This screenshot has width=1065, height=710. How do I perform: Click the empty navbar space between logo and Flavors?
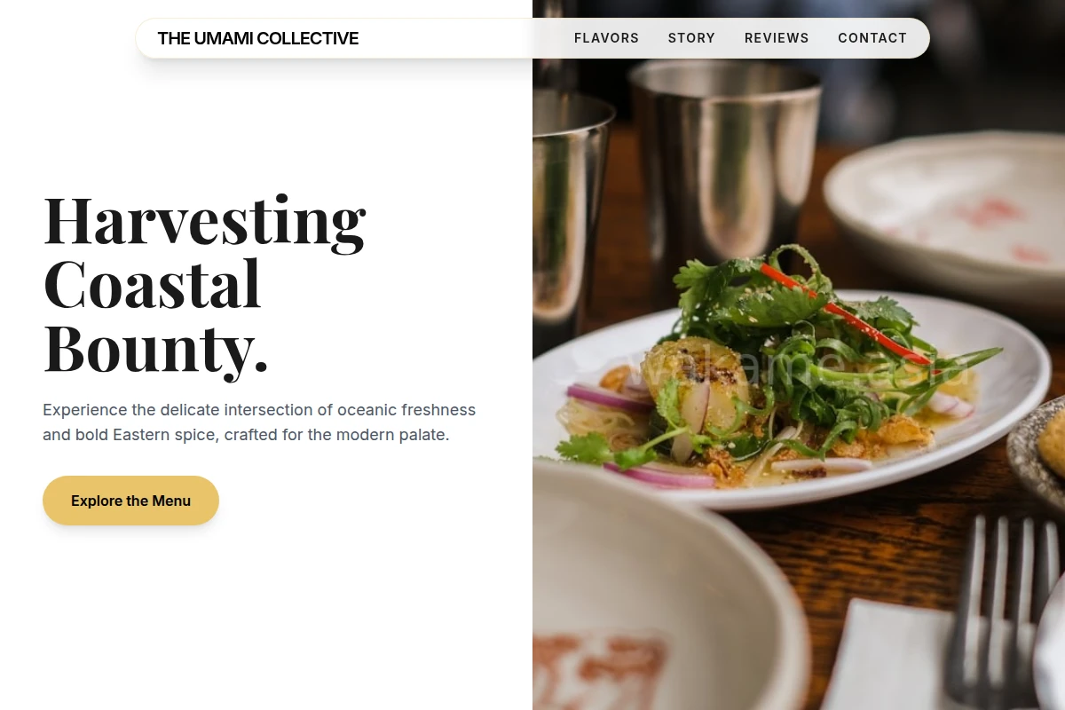466,38
